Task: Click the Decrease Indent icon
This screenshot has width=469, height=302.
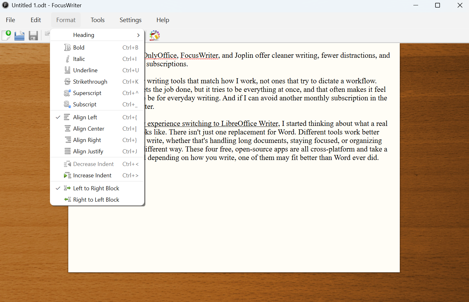Action: (67, 164)
